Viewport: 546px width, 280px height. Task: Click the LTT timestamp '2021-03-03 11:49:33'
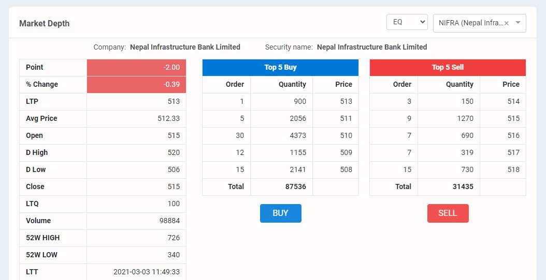(147, 272)
